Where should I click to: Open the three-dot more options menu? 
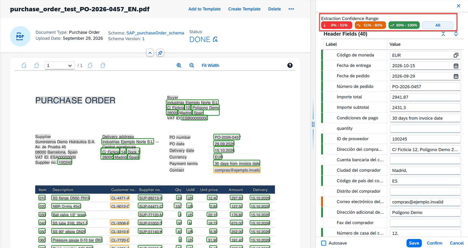point(291,9)
